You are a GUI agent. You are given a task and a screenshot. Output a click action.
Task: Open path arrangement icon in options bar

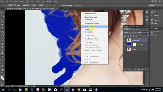tap(54, 5)
